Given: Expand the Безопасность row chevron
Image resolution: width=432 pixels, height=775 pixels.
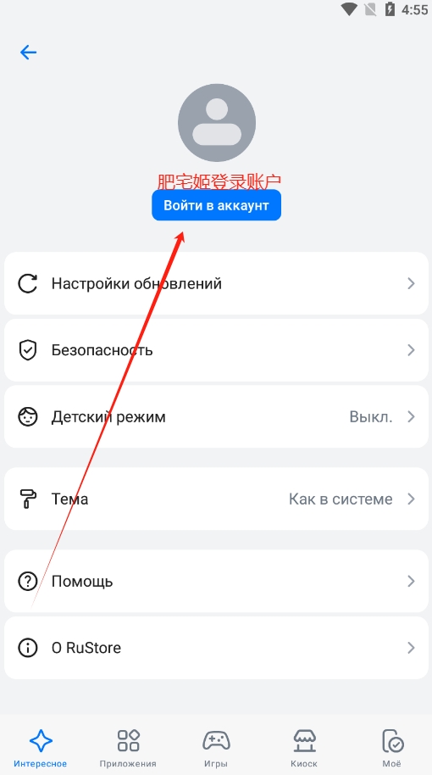Looking at the screenshot, I should [x=411, y=350].
